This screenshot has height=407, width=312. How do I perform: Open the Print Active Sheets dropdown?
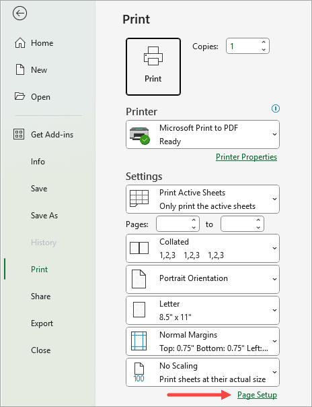pos(203,199)
